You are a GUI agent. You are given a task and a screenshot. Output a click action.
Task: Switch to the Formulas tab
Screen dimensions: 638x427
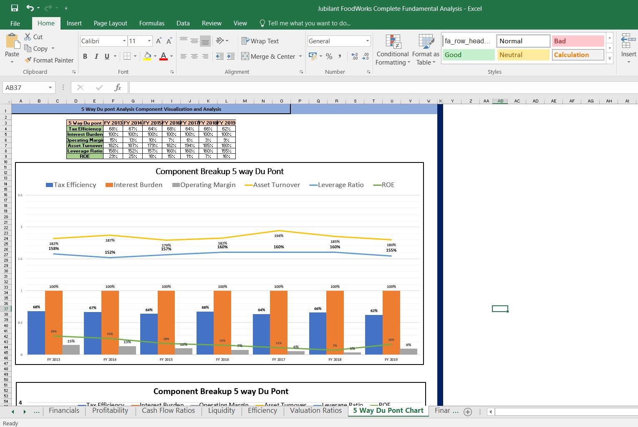pyautogui.click(x=152, y=23)
